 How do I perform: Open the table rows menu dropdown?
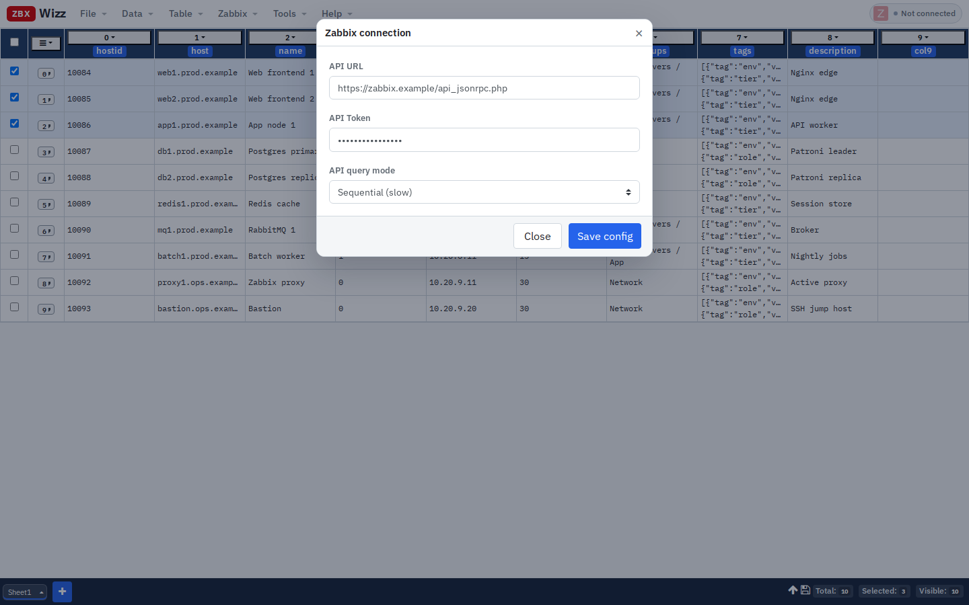click(46, 43)
